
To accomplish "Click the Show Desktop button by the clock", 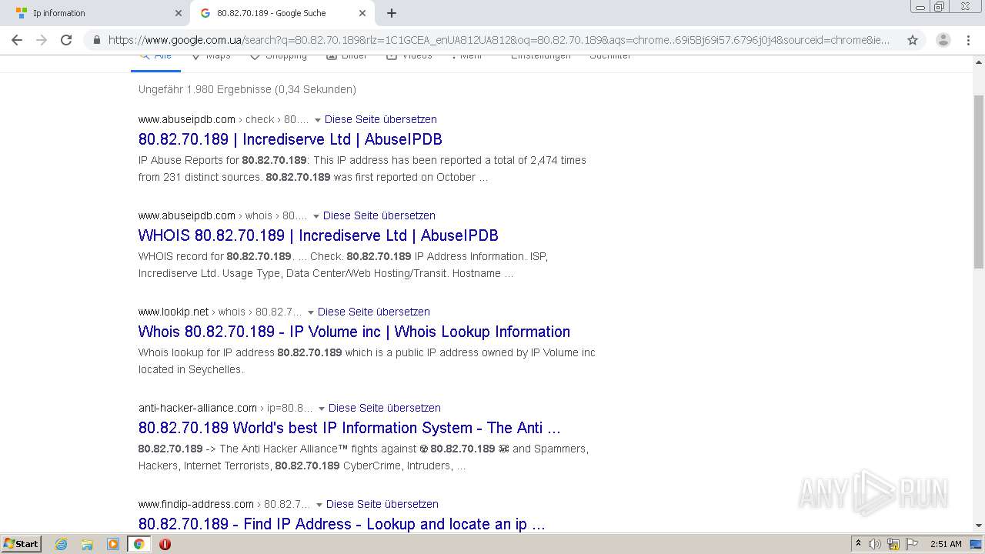I will (x=977, y=544).
